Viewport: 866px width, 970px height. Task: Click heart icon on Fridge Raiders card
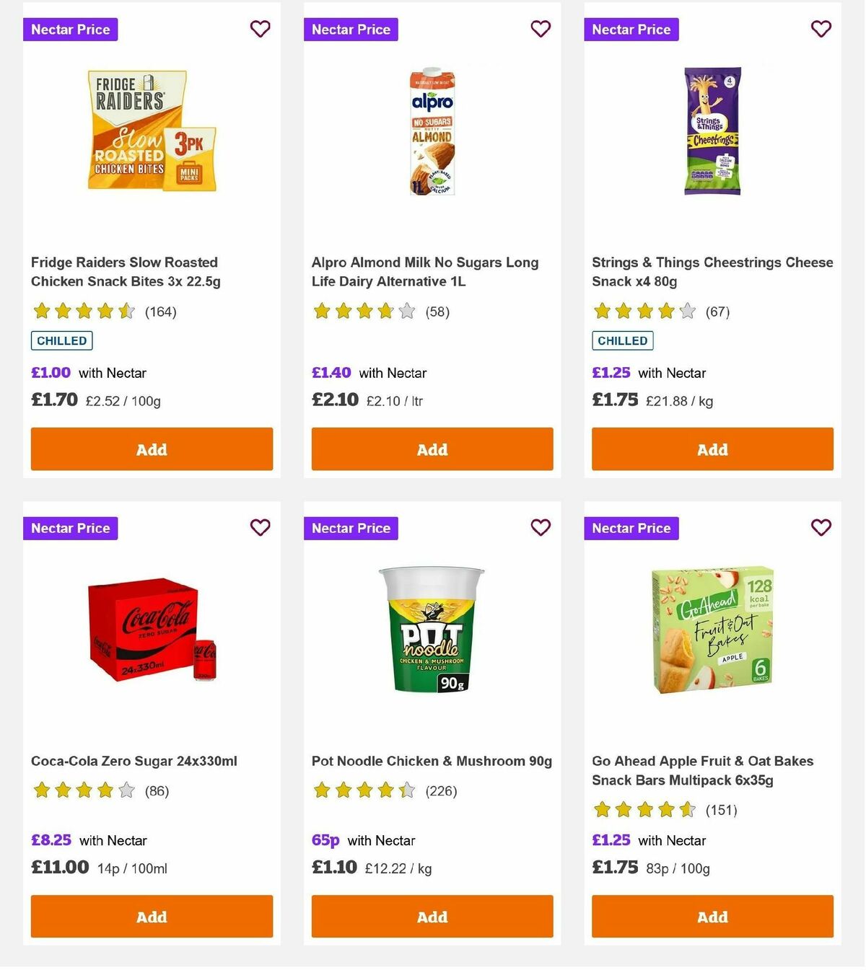260,29
